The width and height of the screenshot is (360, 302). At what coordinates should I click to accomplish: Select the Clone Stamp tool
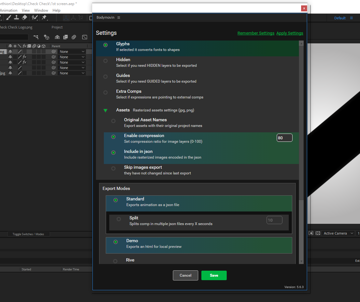16,17
